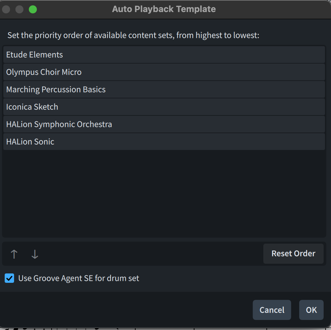Click the green zoom window button
The image size is (331, 330).
[x=33, y=9]
